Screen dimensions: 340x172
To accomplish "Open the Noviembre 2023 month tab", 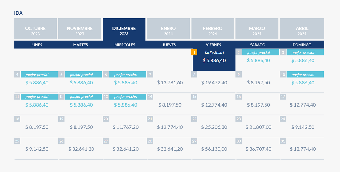I will click(80, 29).
